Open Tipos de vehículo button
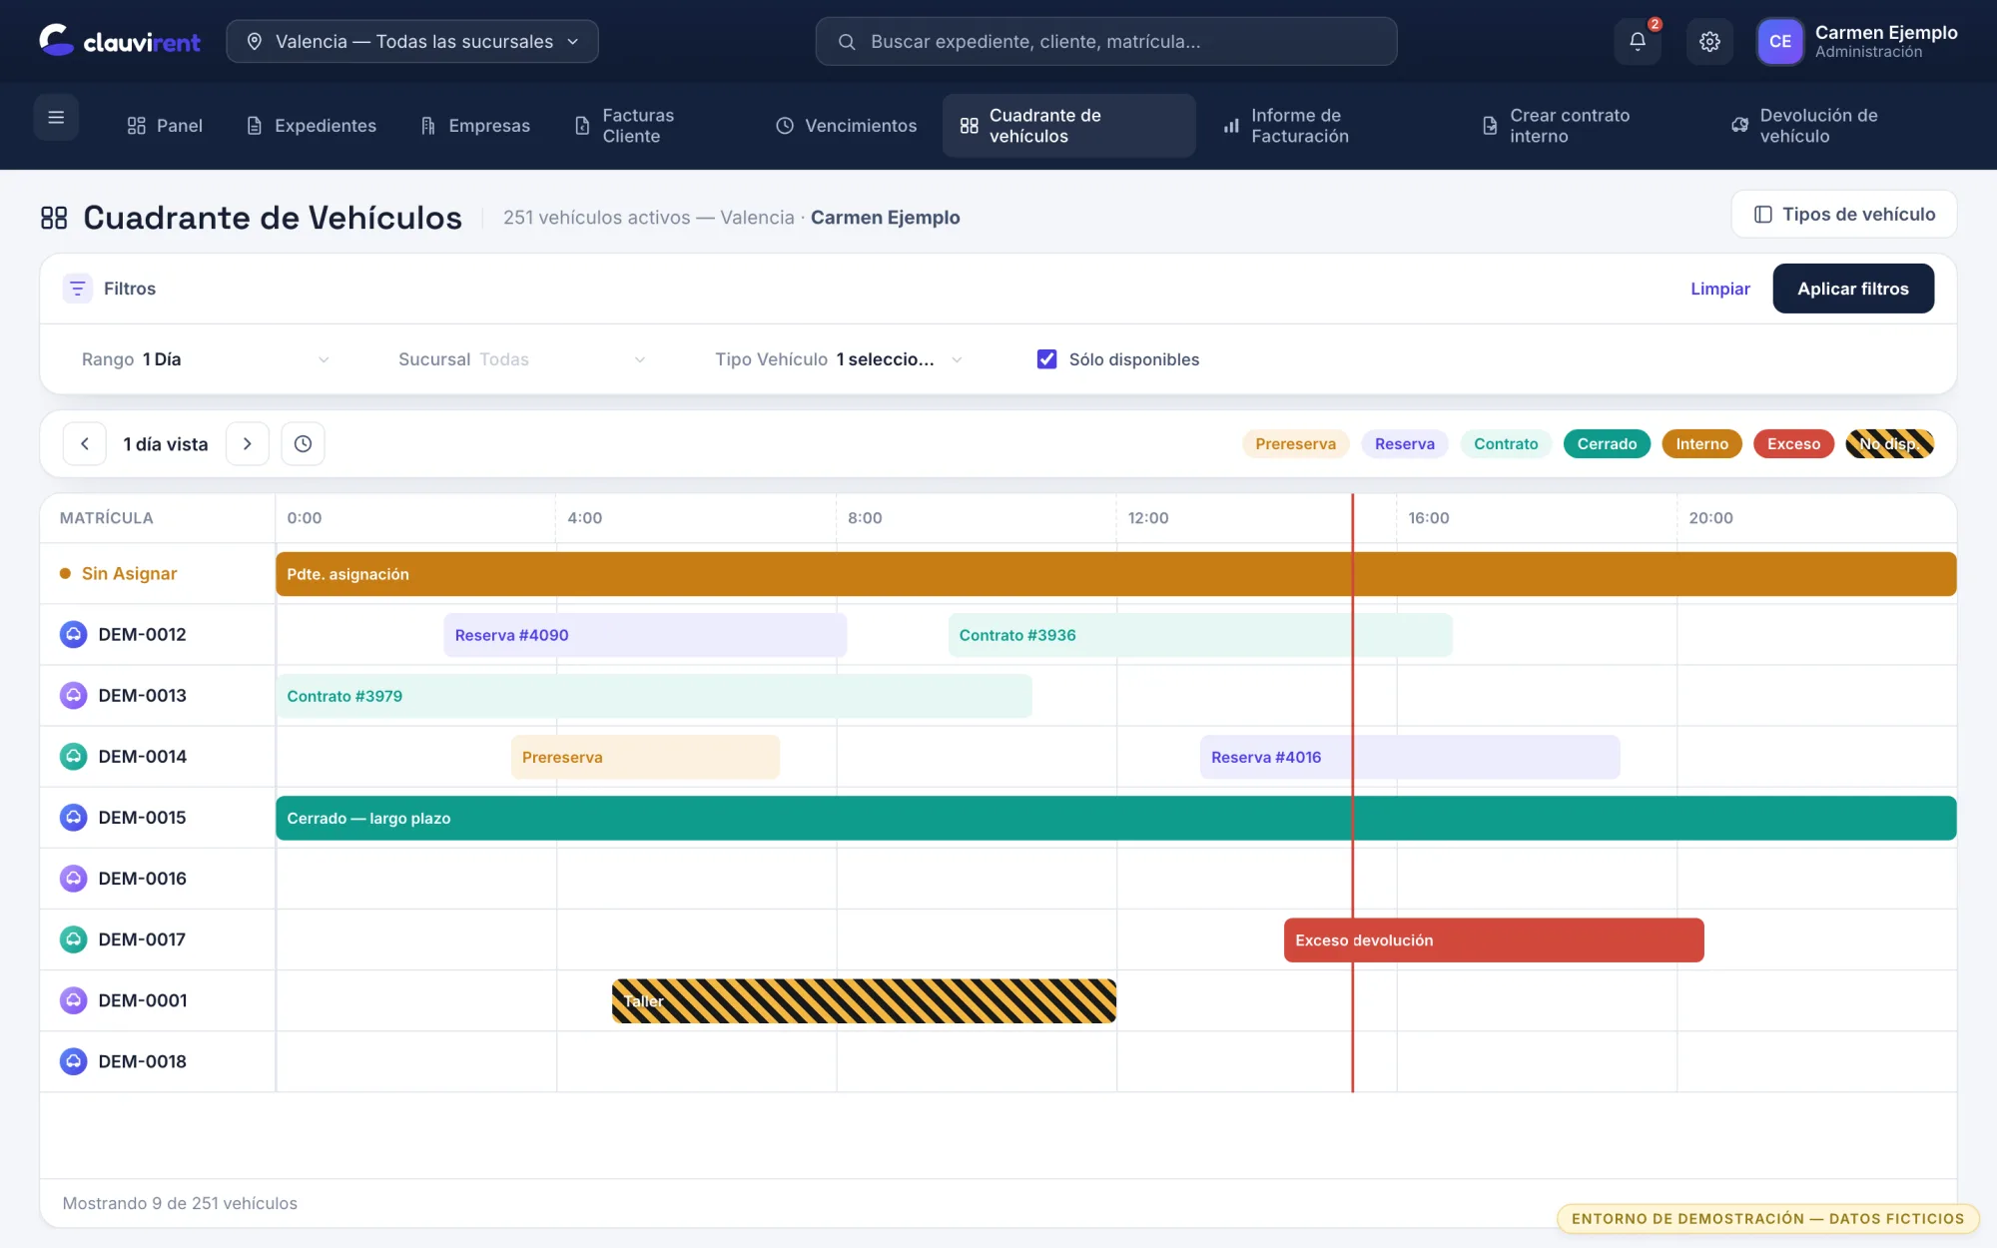1997x1248 pixels. click(1844, 215)
